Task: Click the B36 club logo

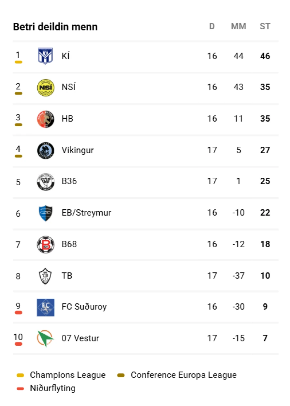Action: click(45, 181)
